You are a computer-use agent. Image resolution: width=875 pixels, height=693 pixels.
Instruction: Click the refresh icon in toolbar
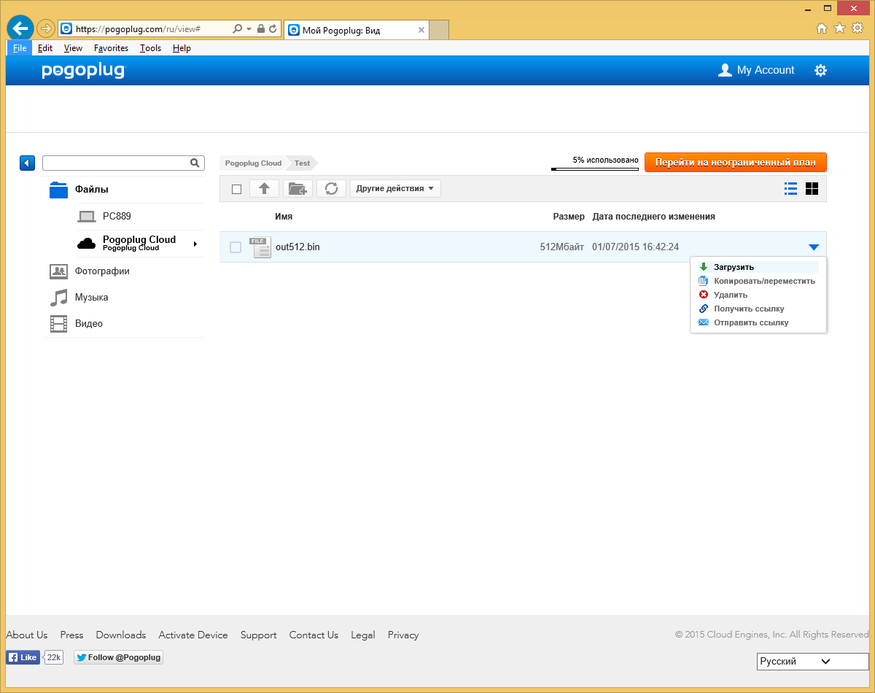coord(331,189)
